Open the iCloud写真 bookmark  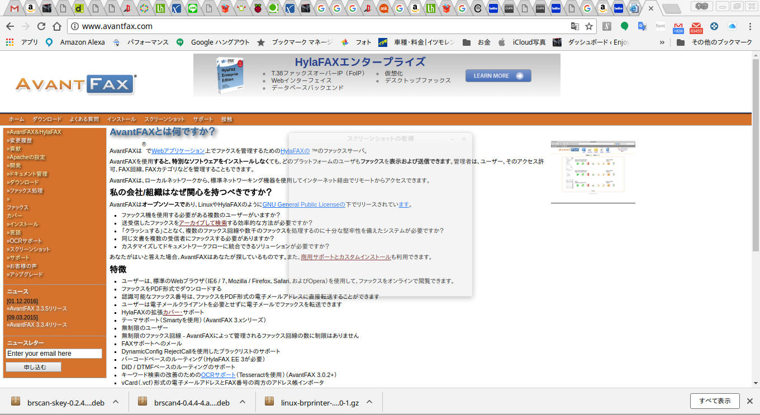(x=522, y=42)
